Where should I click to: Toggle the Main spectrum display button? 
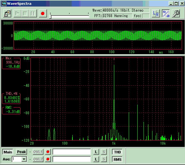coord(8,152)
